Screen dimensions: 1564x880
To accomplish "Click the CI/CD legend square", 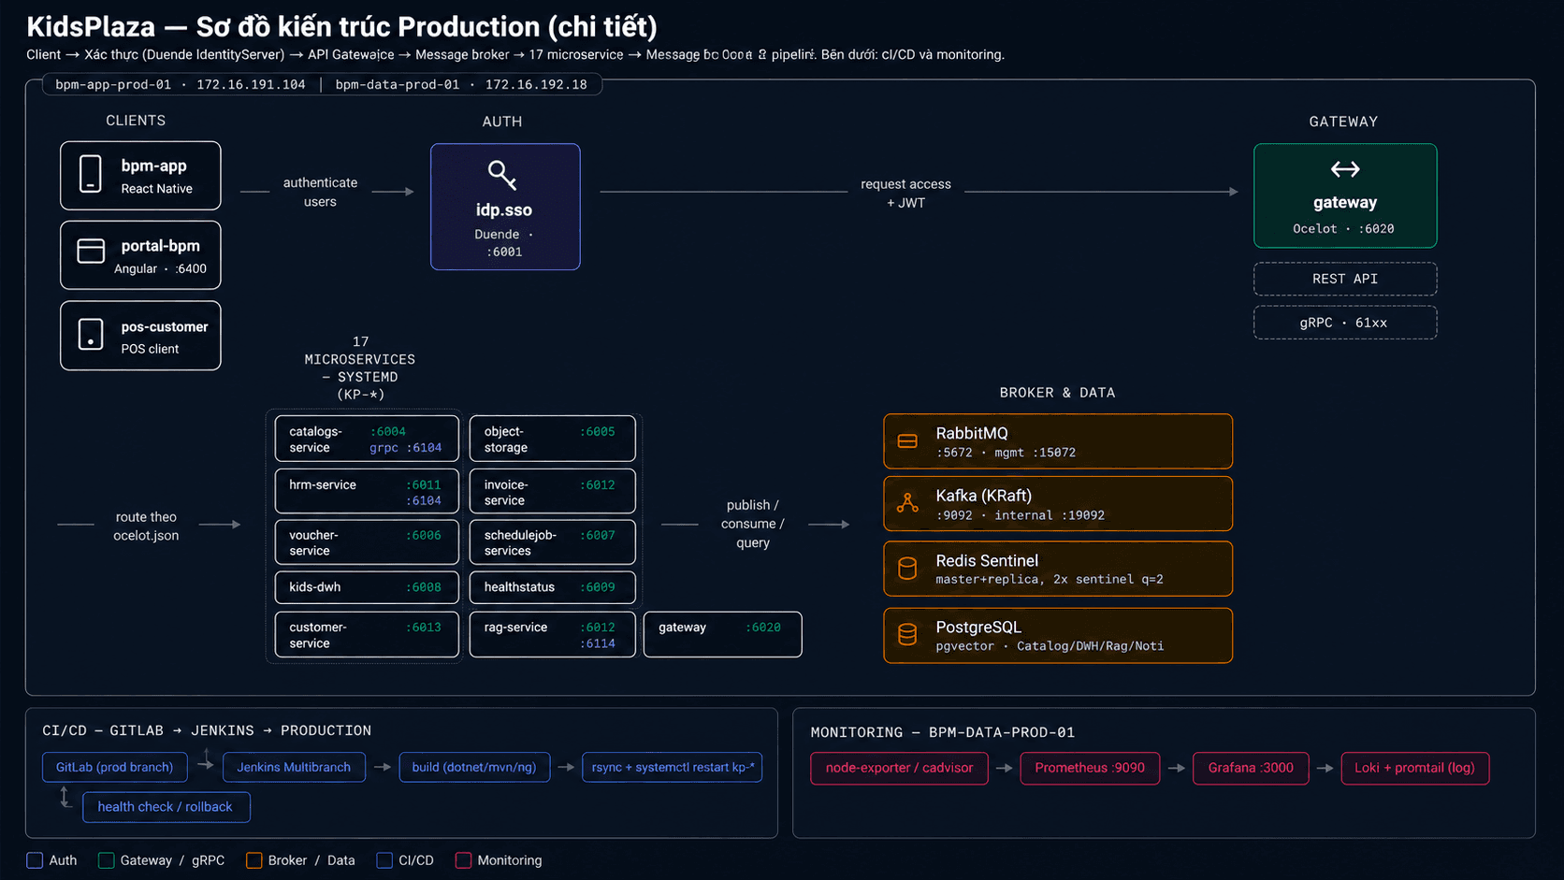I will 384,860.
